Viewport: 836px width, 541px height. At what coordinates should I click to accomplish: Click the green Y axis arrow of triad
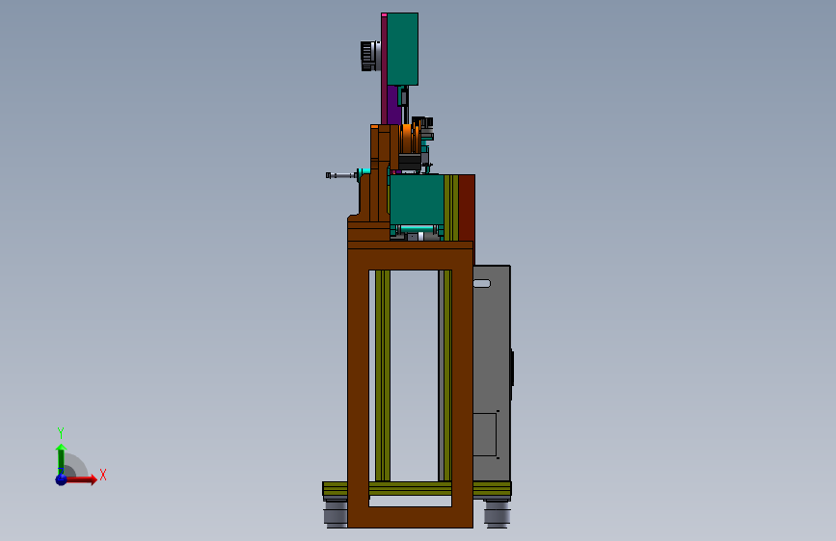pyautogui.click(x=61, y=458)
